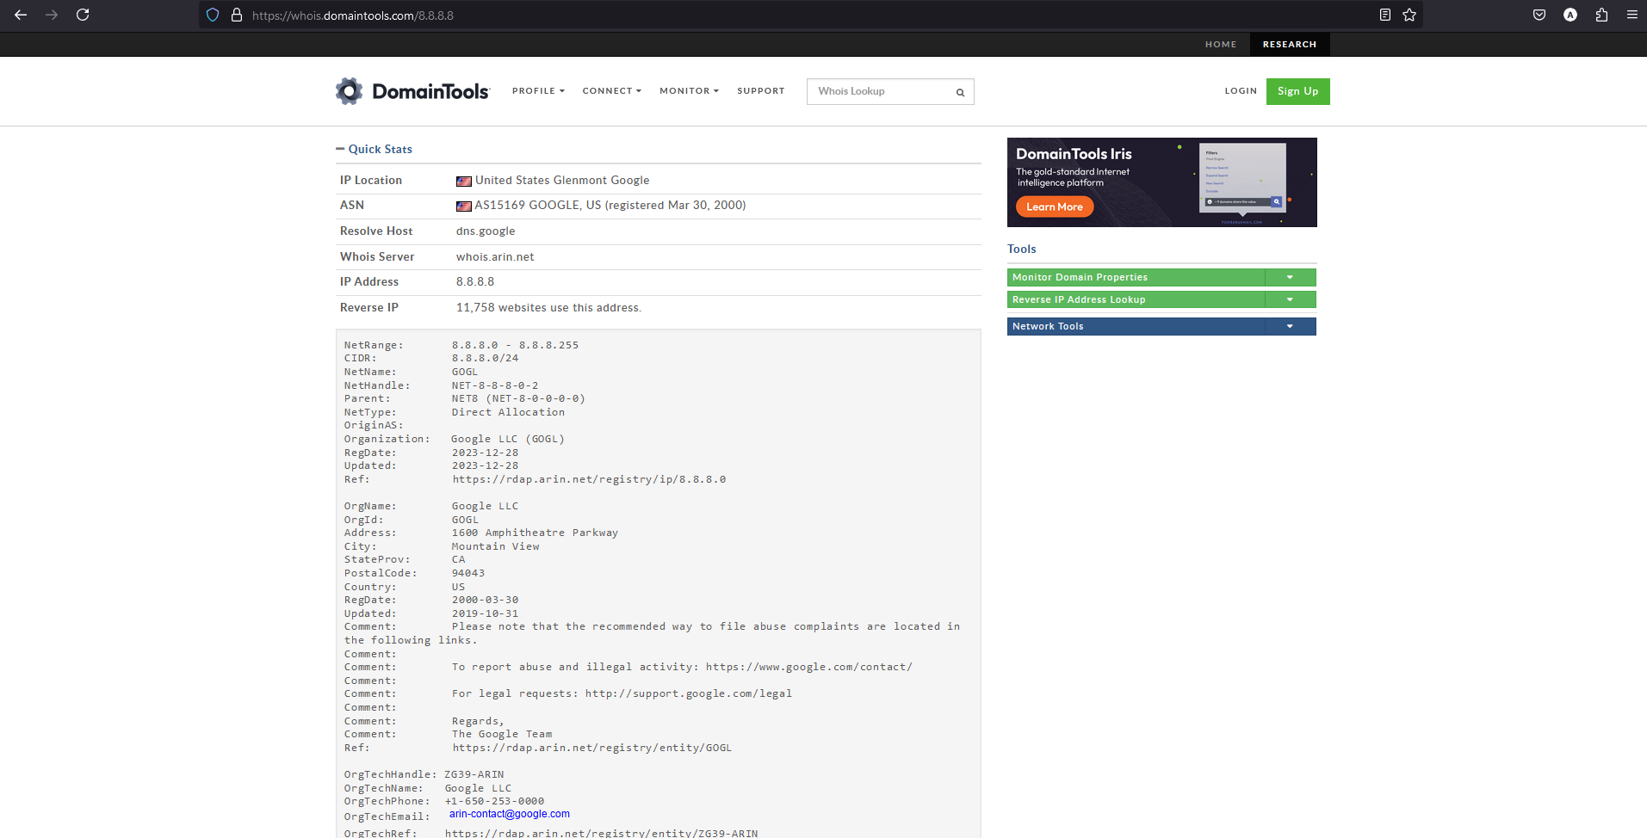
Task: Open the CONNECT menu
Action: (611, 91)
